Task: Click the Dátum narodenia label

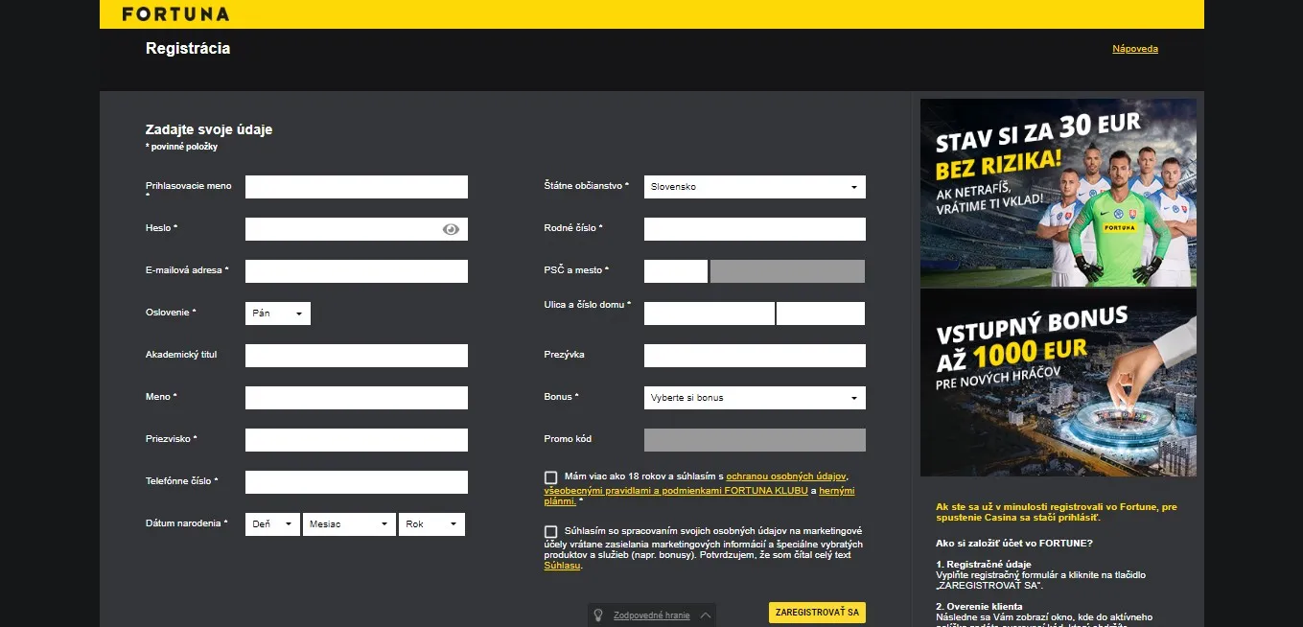Action: (187, 523)
